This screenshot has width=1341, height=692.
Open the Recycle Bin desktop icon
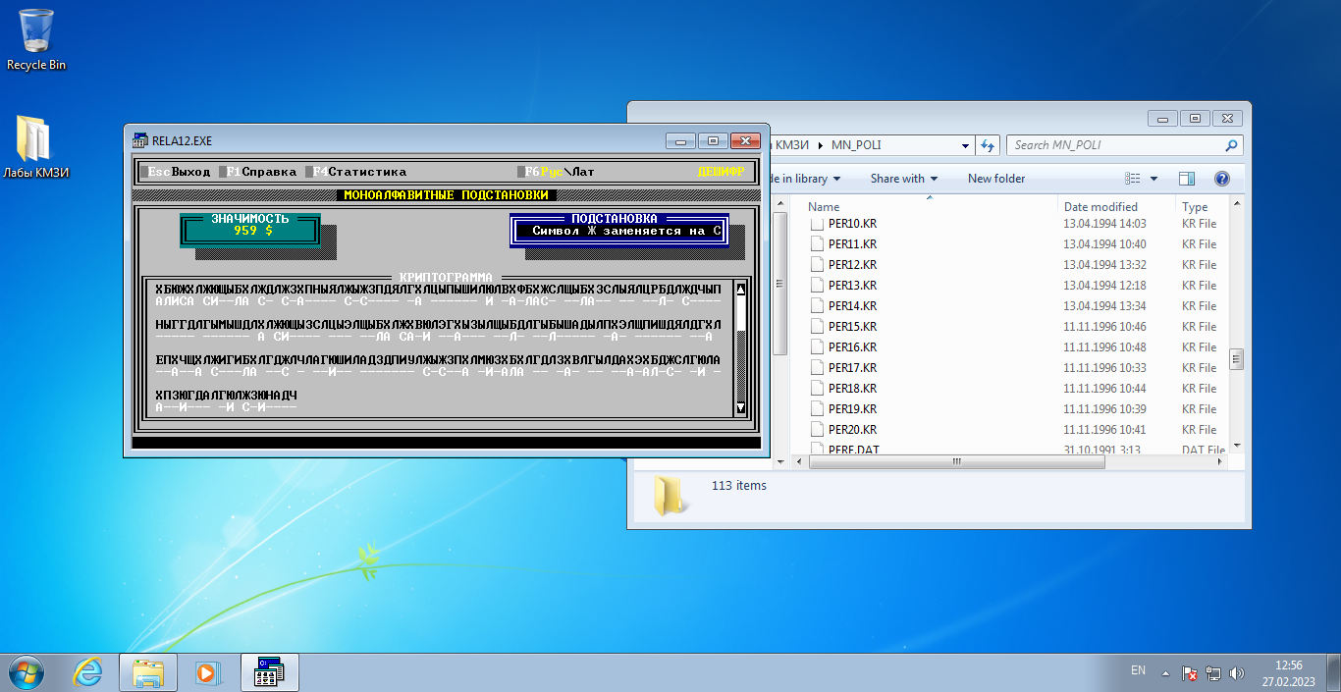point(36,39)
